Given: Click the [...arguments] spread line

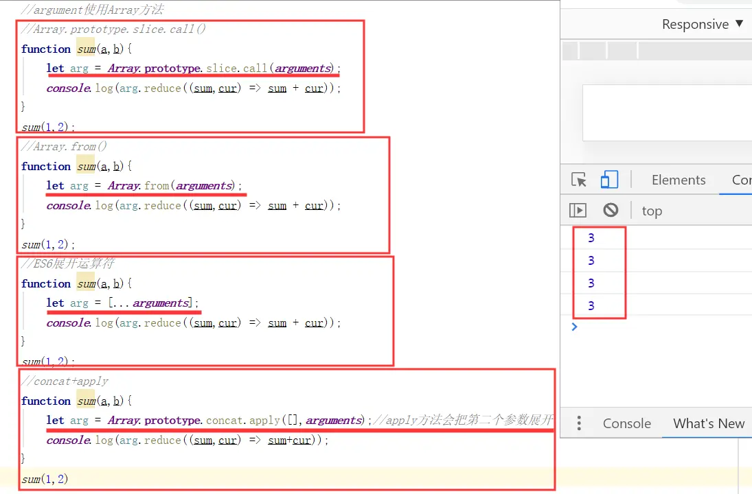Looking at the screenshot, I should pos(122,303).
